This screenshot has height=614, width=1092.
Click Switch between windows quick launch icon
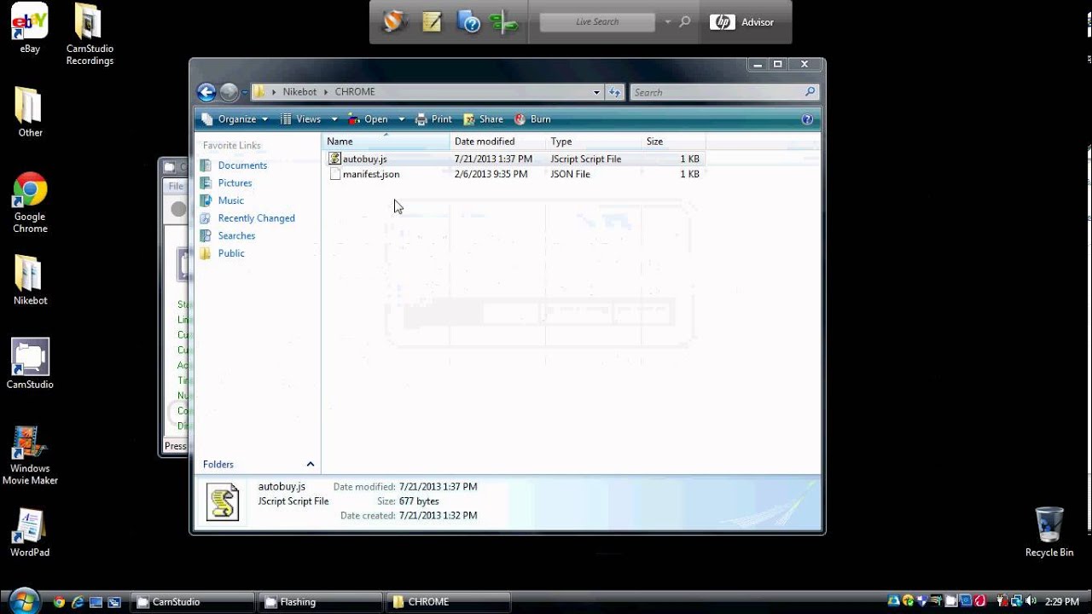pos(114,602)
